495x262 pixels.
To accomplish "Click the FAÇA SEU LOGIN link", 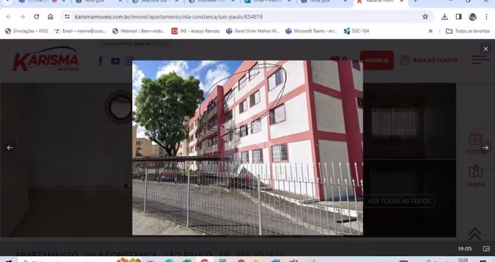I will tap(150, 44).
